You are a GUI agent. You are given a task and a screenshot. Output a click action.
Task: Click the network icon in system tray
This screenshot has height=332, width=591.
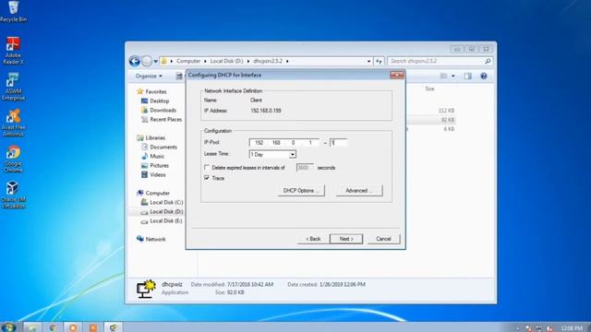tap(539, 328)
